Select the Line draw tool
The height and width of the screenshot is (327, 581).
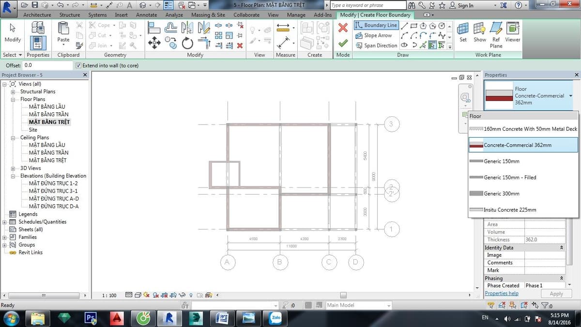click(404, 26)
